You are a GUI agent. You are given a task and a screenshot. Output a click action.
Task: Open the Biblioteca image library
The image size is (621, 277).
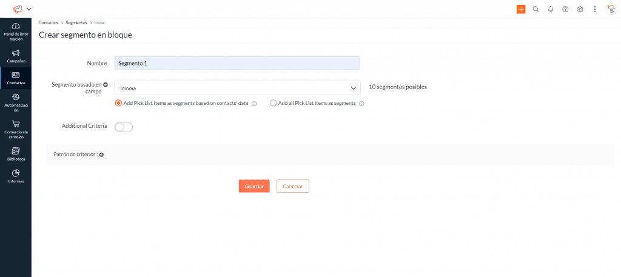tap(16, 154)
